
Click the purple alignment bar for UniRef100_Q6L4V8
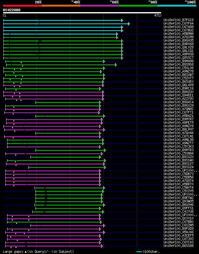click(x=54, y=85)
